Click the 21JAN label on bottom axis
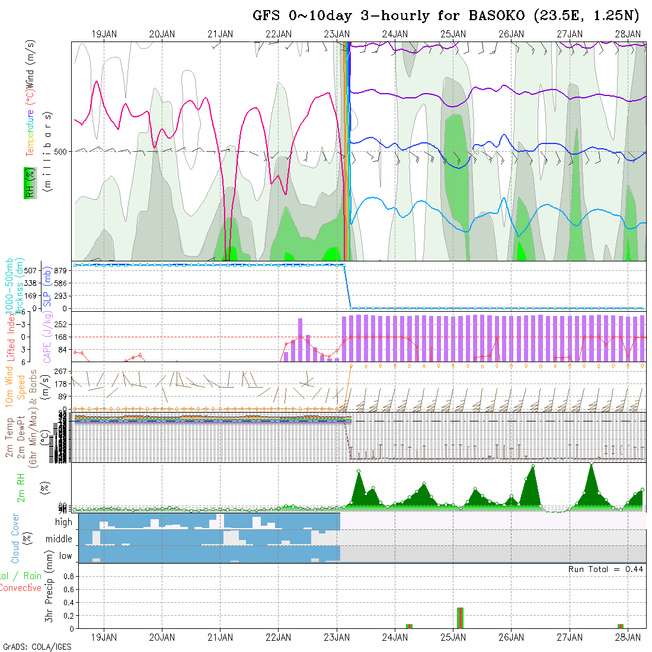 220,637
